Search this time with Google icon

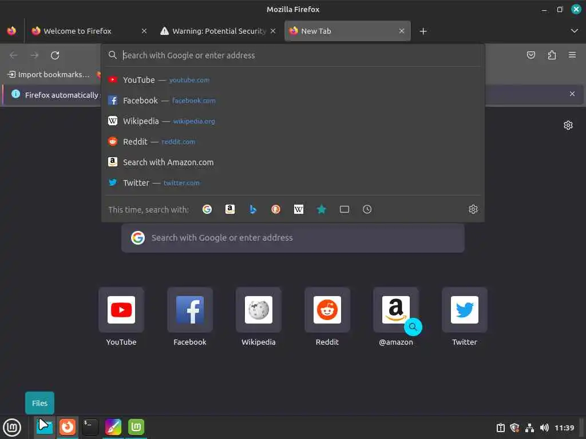point(207,209)
